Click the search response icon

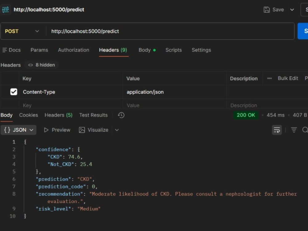pos(305,130)
